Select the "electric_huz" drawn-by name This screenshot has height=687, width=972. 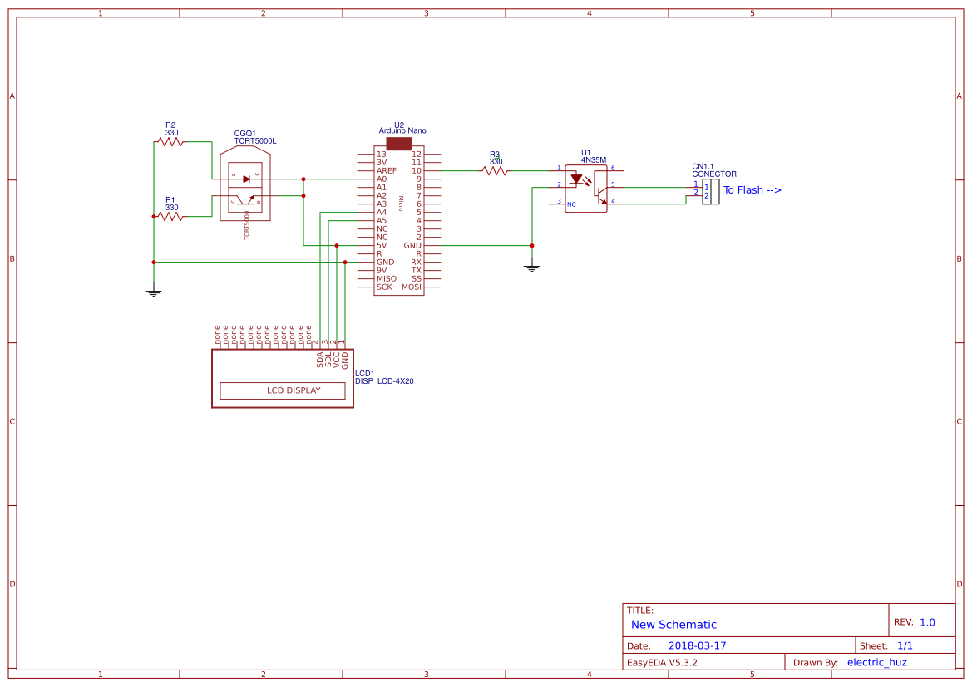tap(876, 662)
